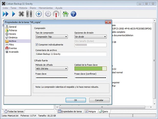Click the Calidad de la frase clave bar
158x119 pixels.
[x=91, y=69]
